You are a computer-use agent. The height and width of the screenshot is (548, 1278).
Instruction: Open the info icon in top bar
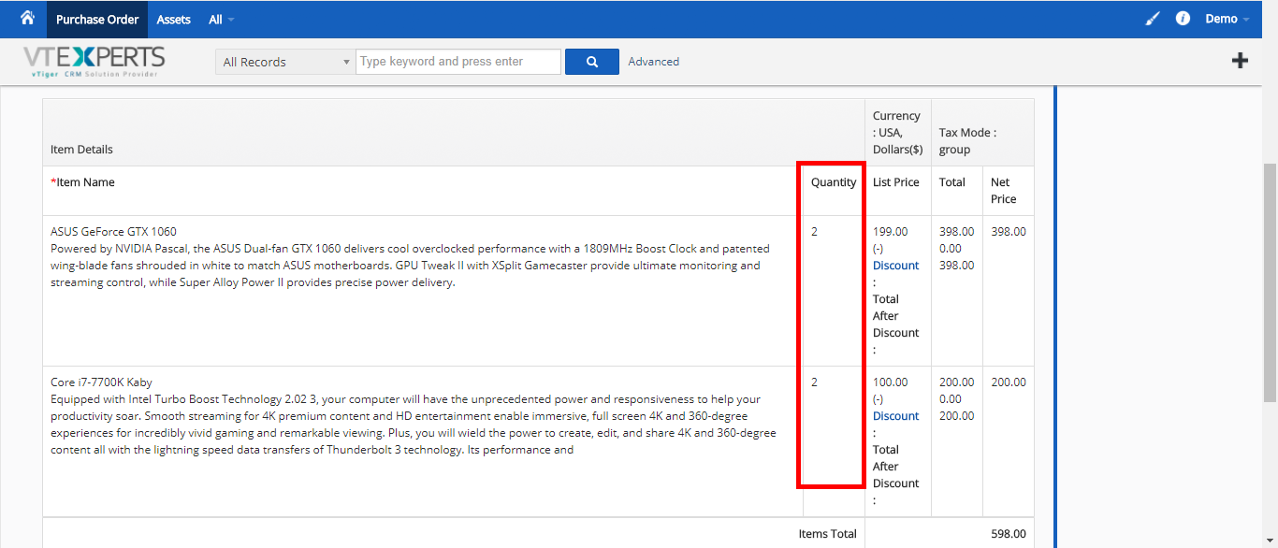pos(1183,19)
